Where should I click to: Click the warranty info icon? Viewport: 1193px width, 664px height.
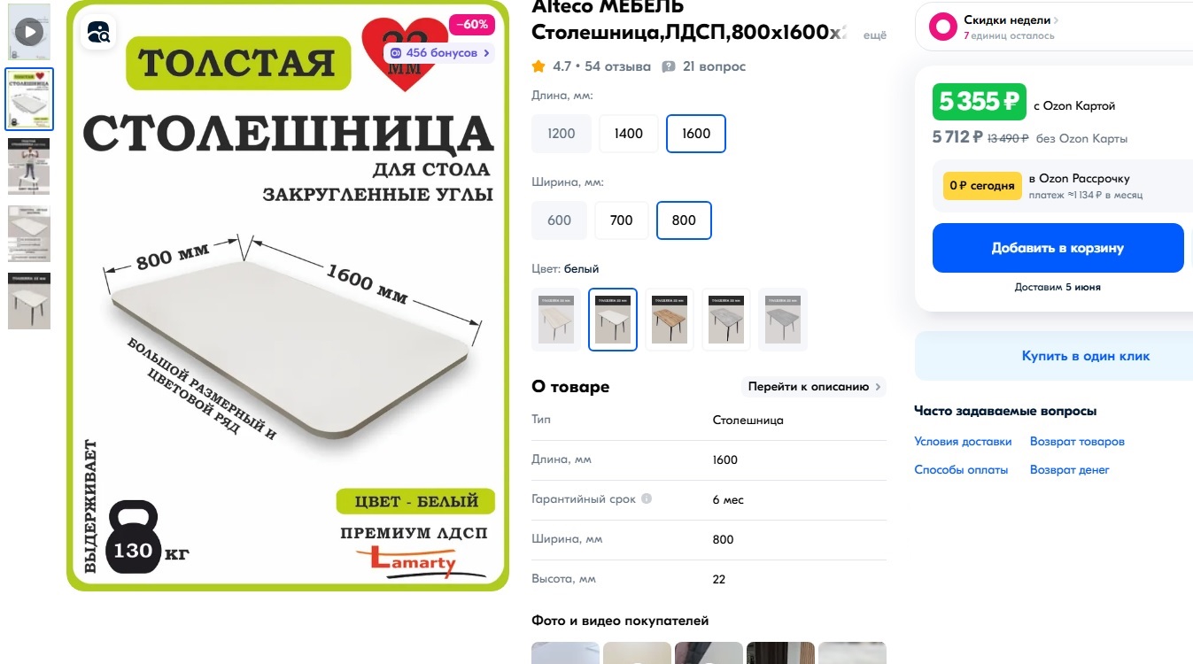point(647,498)
